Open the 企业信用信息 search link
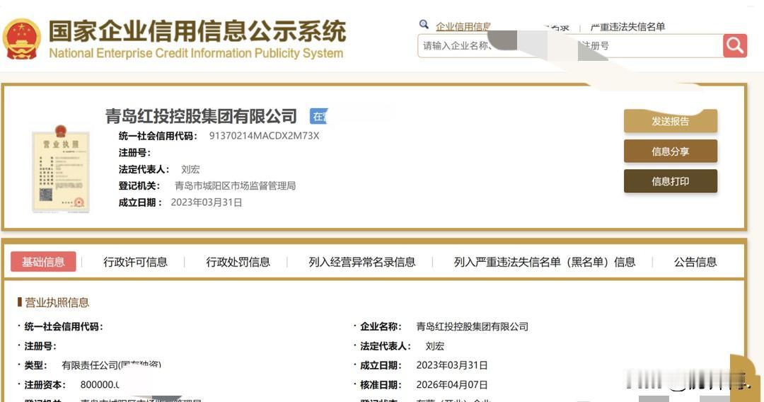This screenshot has height=402, width=764. pyautogui.click(x=463, y=26)
